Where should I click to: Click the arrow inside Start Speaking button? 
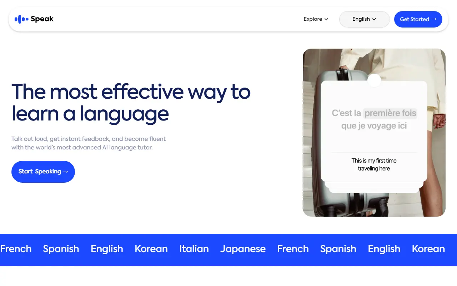66,172
